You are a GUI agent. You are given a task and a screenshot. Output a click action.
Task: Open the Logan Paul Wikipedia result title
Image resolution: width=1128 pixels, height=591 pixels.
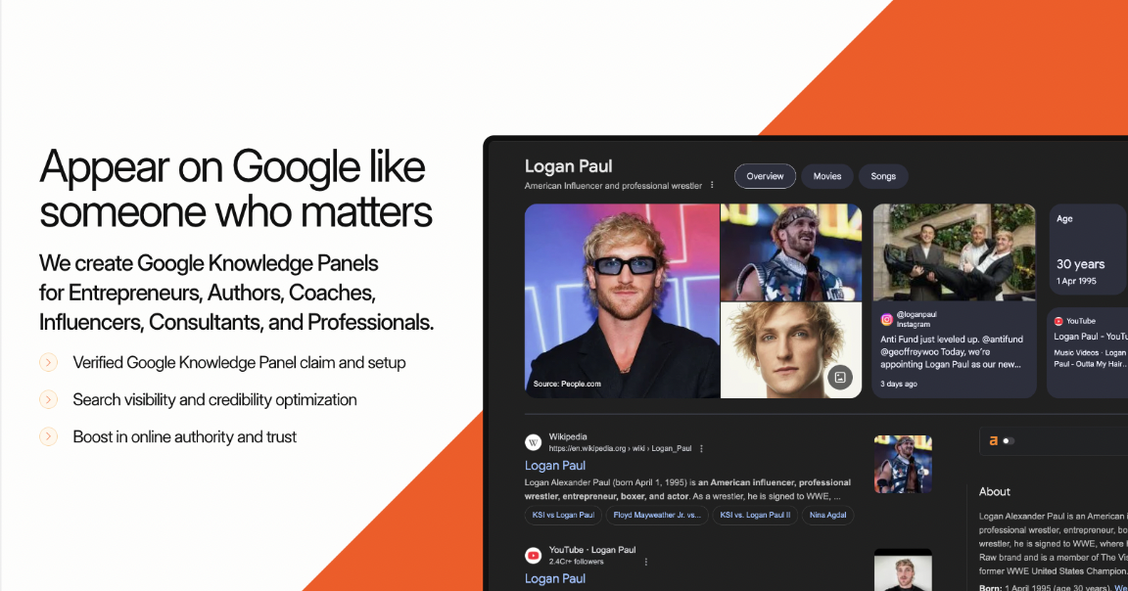[554, 465]
